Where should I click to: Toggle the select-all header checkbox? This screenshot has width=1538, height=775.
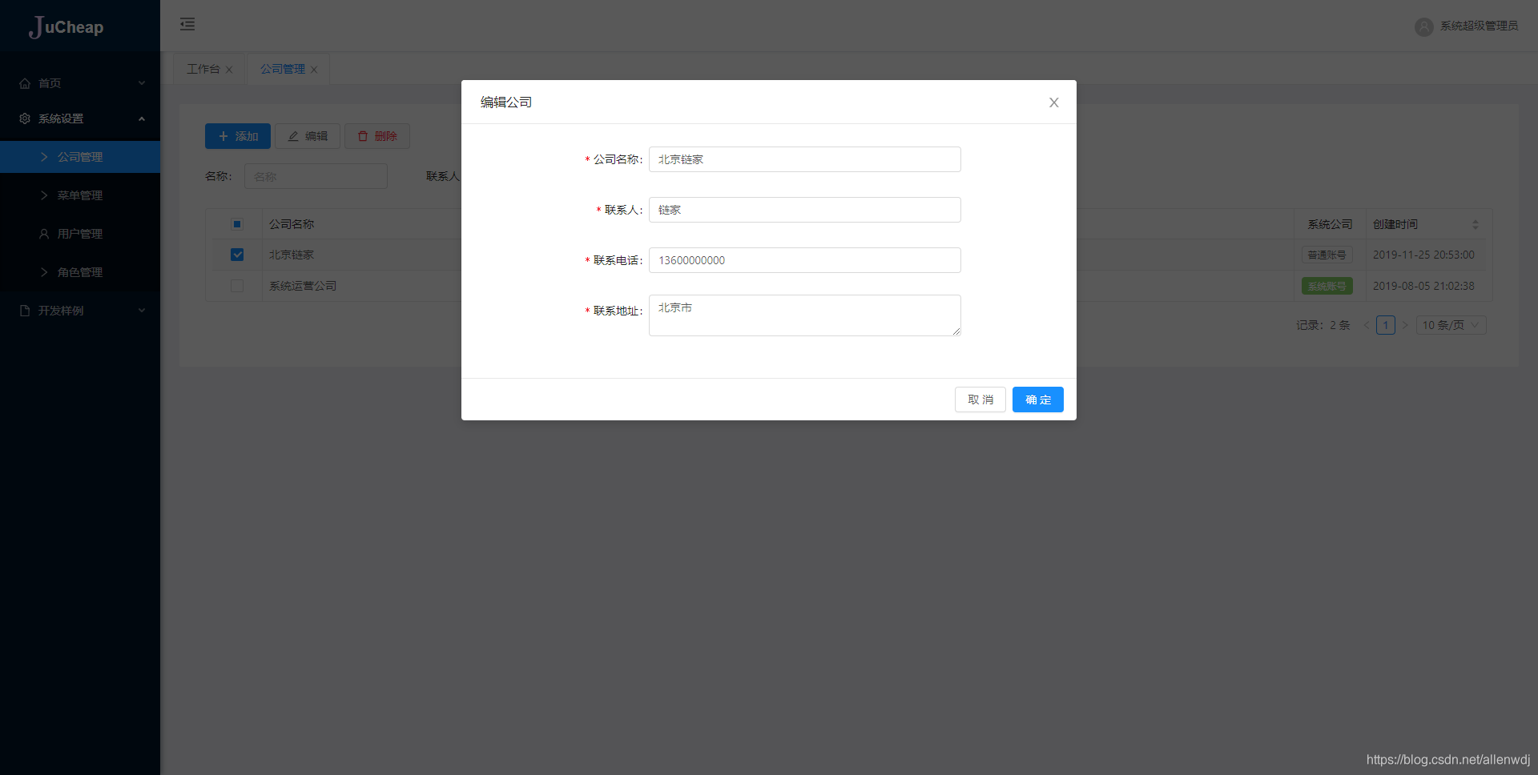pos(237,224)
